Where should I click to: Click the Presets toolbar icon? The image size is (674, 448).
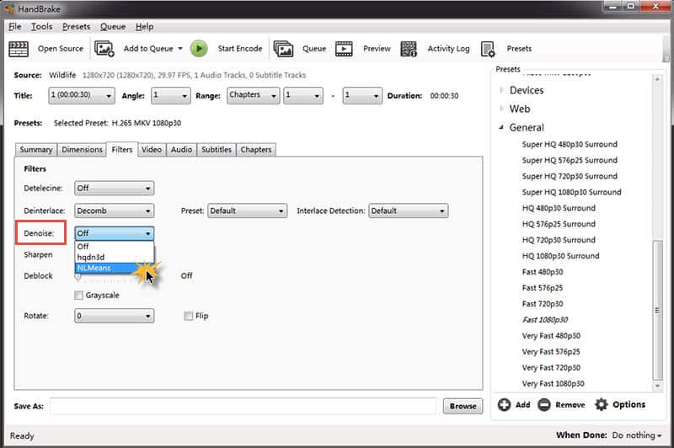pyautogui.click(x=488, y=49)
